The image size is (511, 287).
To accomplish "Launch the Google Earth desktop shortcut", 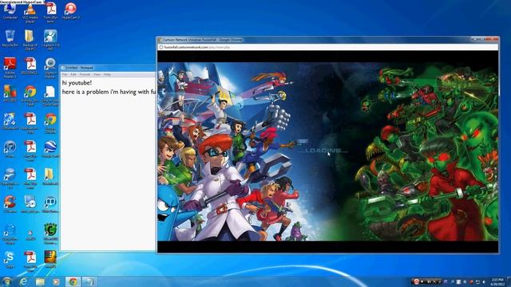I will [x=50, y=149].
